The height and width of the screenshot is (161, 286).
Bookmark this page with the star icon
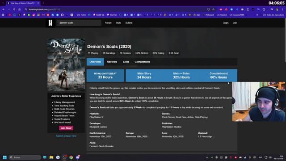tap(213, 9)
